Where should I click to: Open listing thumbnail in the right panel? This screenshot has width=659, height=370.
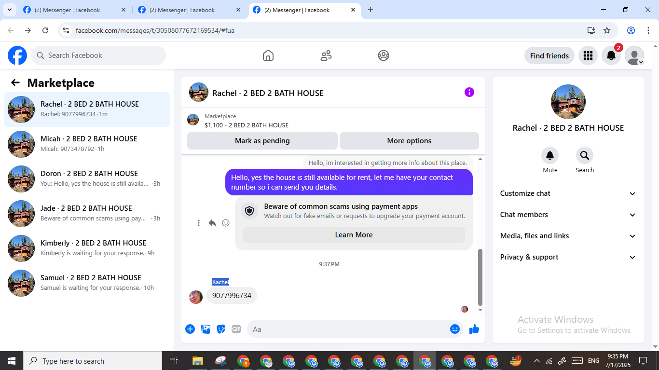[568, 102]
